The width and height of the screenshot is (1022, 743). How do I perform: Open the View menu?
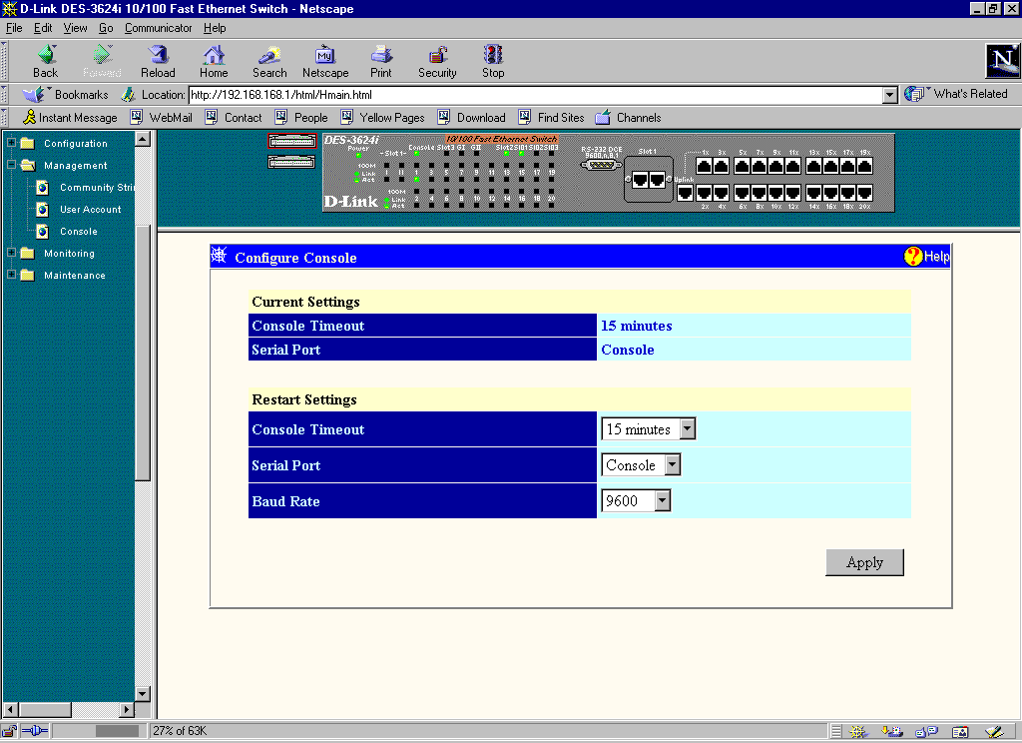(75, 28)
